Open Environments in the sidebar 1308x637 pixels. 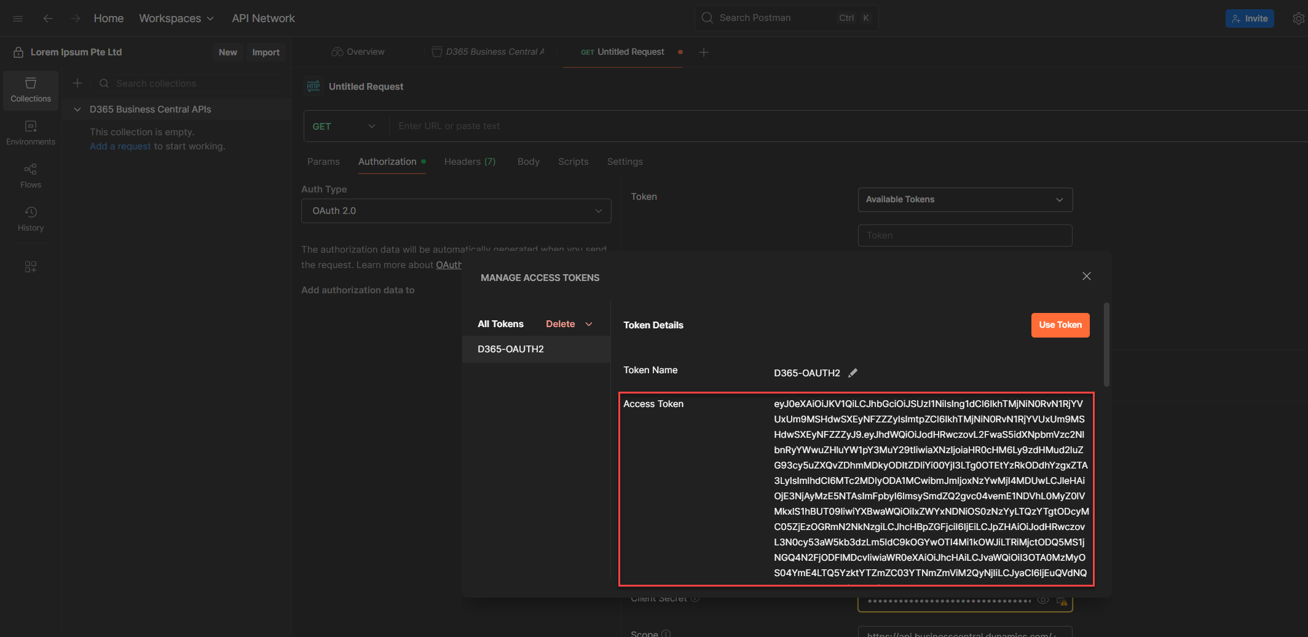31,133
